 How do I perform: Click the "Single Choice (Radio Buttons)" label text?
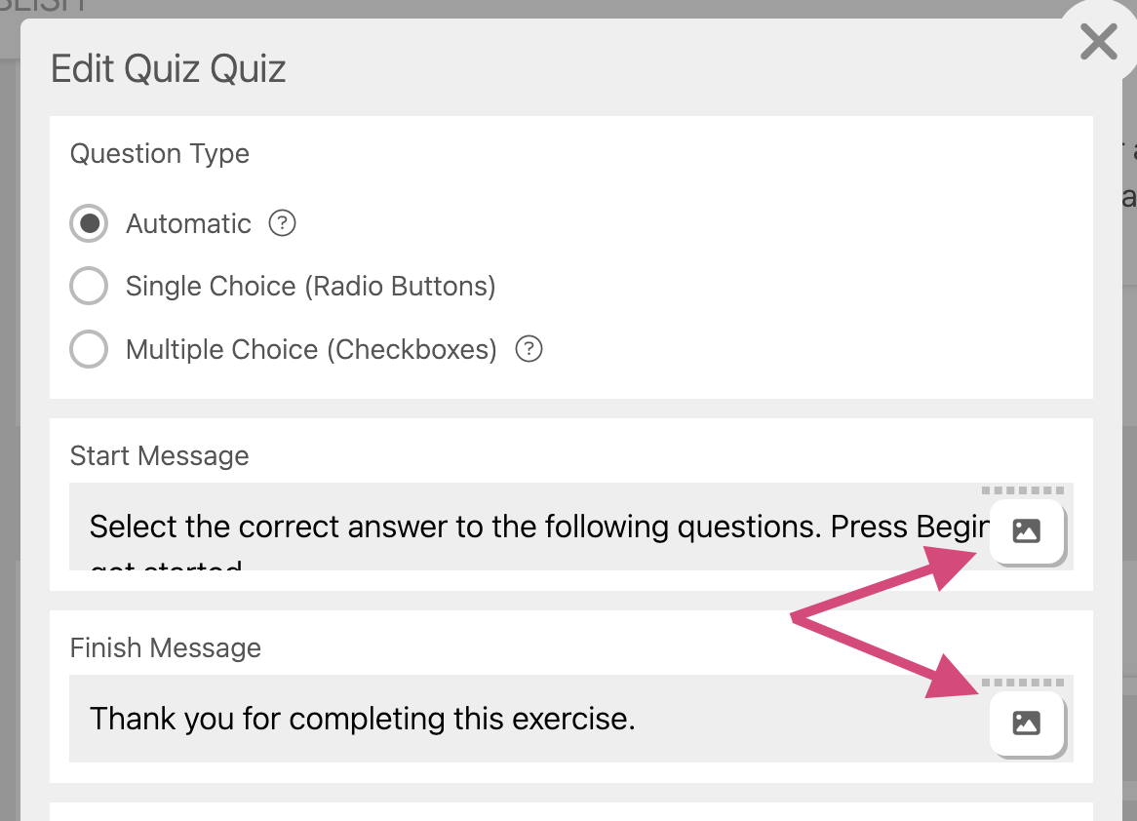(310, 287)
